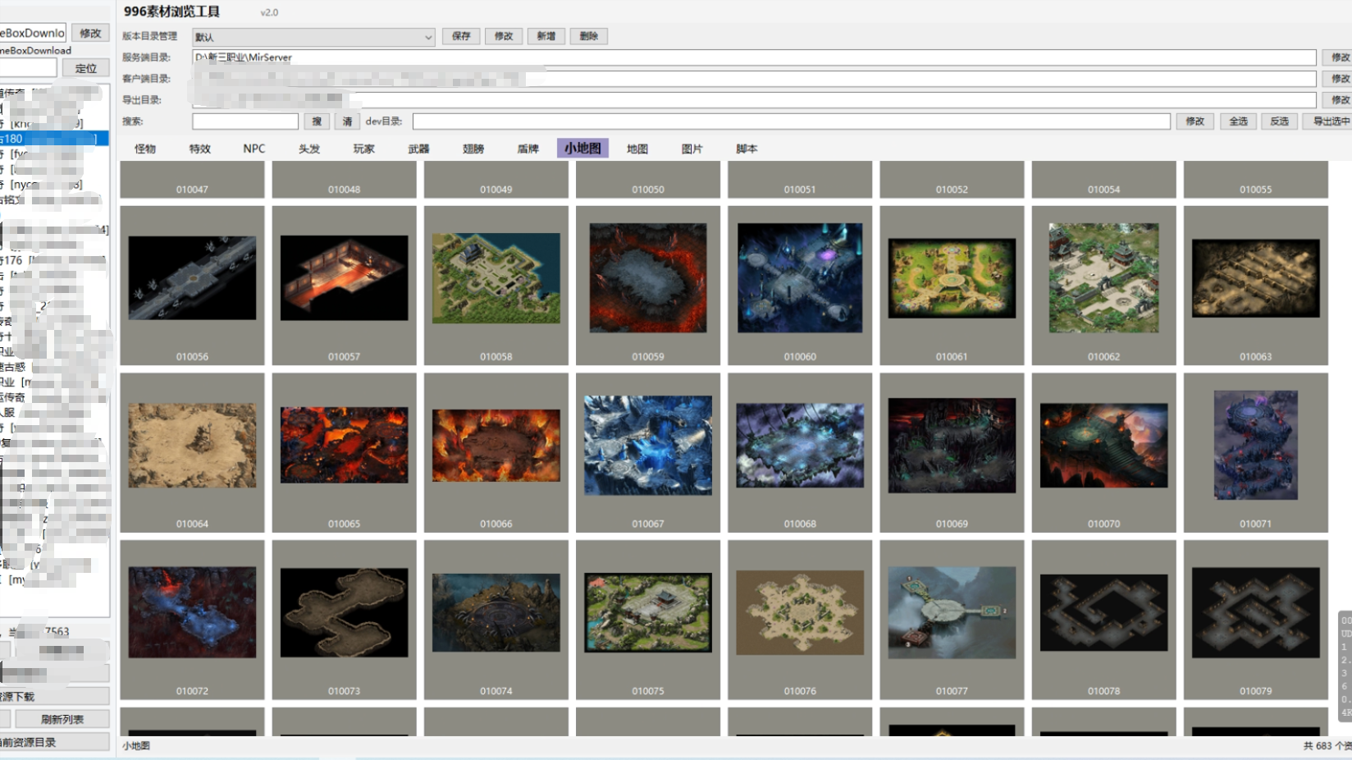Click the 新增 button
This screenshot has width=1352, height=760.
pos(546,36)
